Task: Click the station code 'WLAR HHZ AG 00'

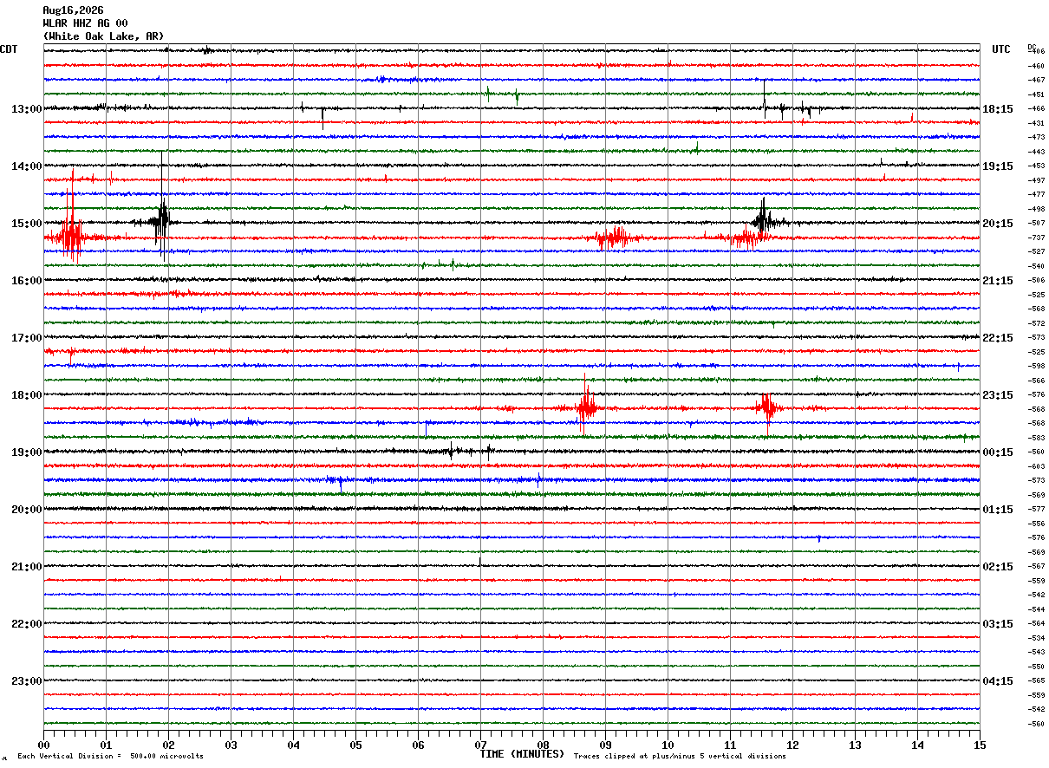Action: (x=85, y=23)
